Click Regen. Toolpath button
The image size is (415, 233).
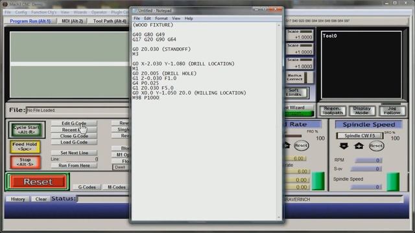coord(333,111)
